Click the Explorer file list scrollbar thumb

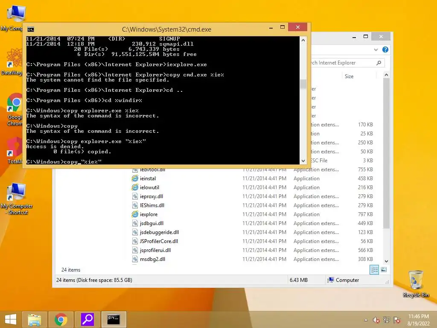pyautogui.click(x=386, y=153)
